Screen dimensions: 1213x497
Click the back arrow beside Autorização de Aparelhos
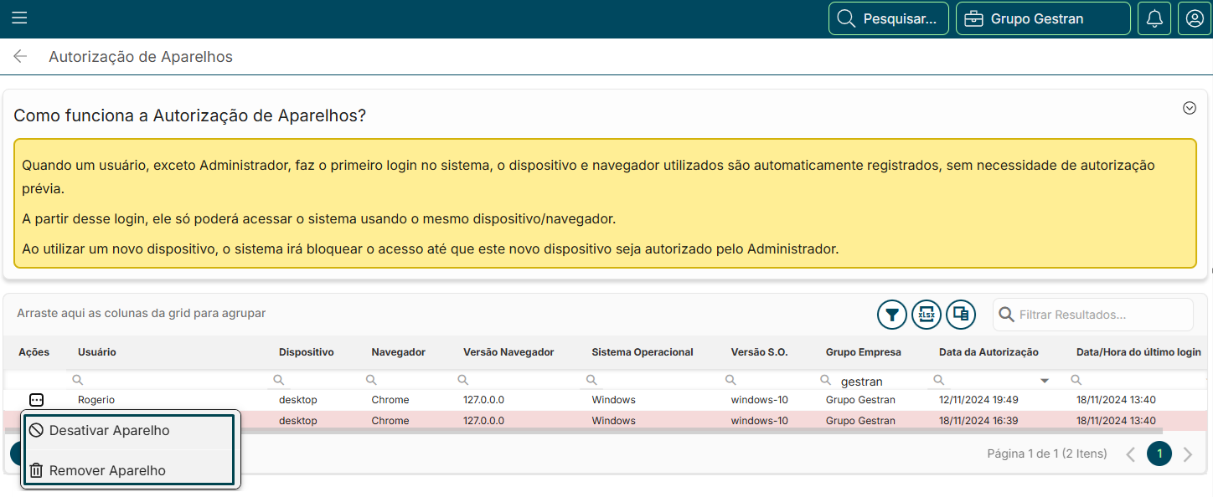(20, 57)
